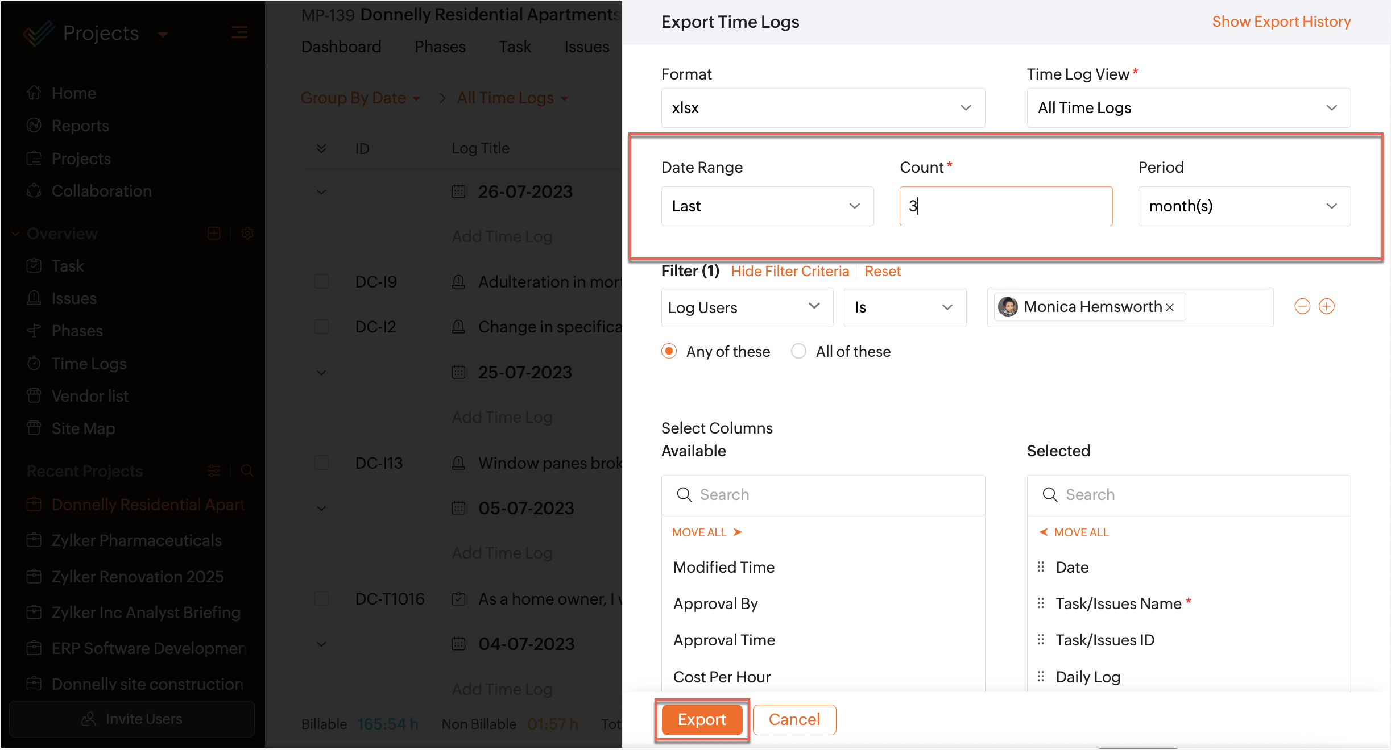
Task: Click the Overview settings gear icon
Action: pyautogui.click(x=247, y=234)
